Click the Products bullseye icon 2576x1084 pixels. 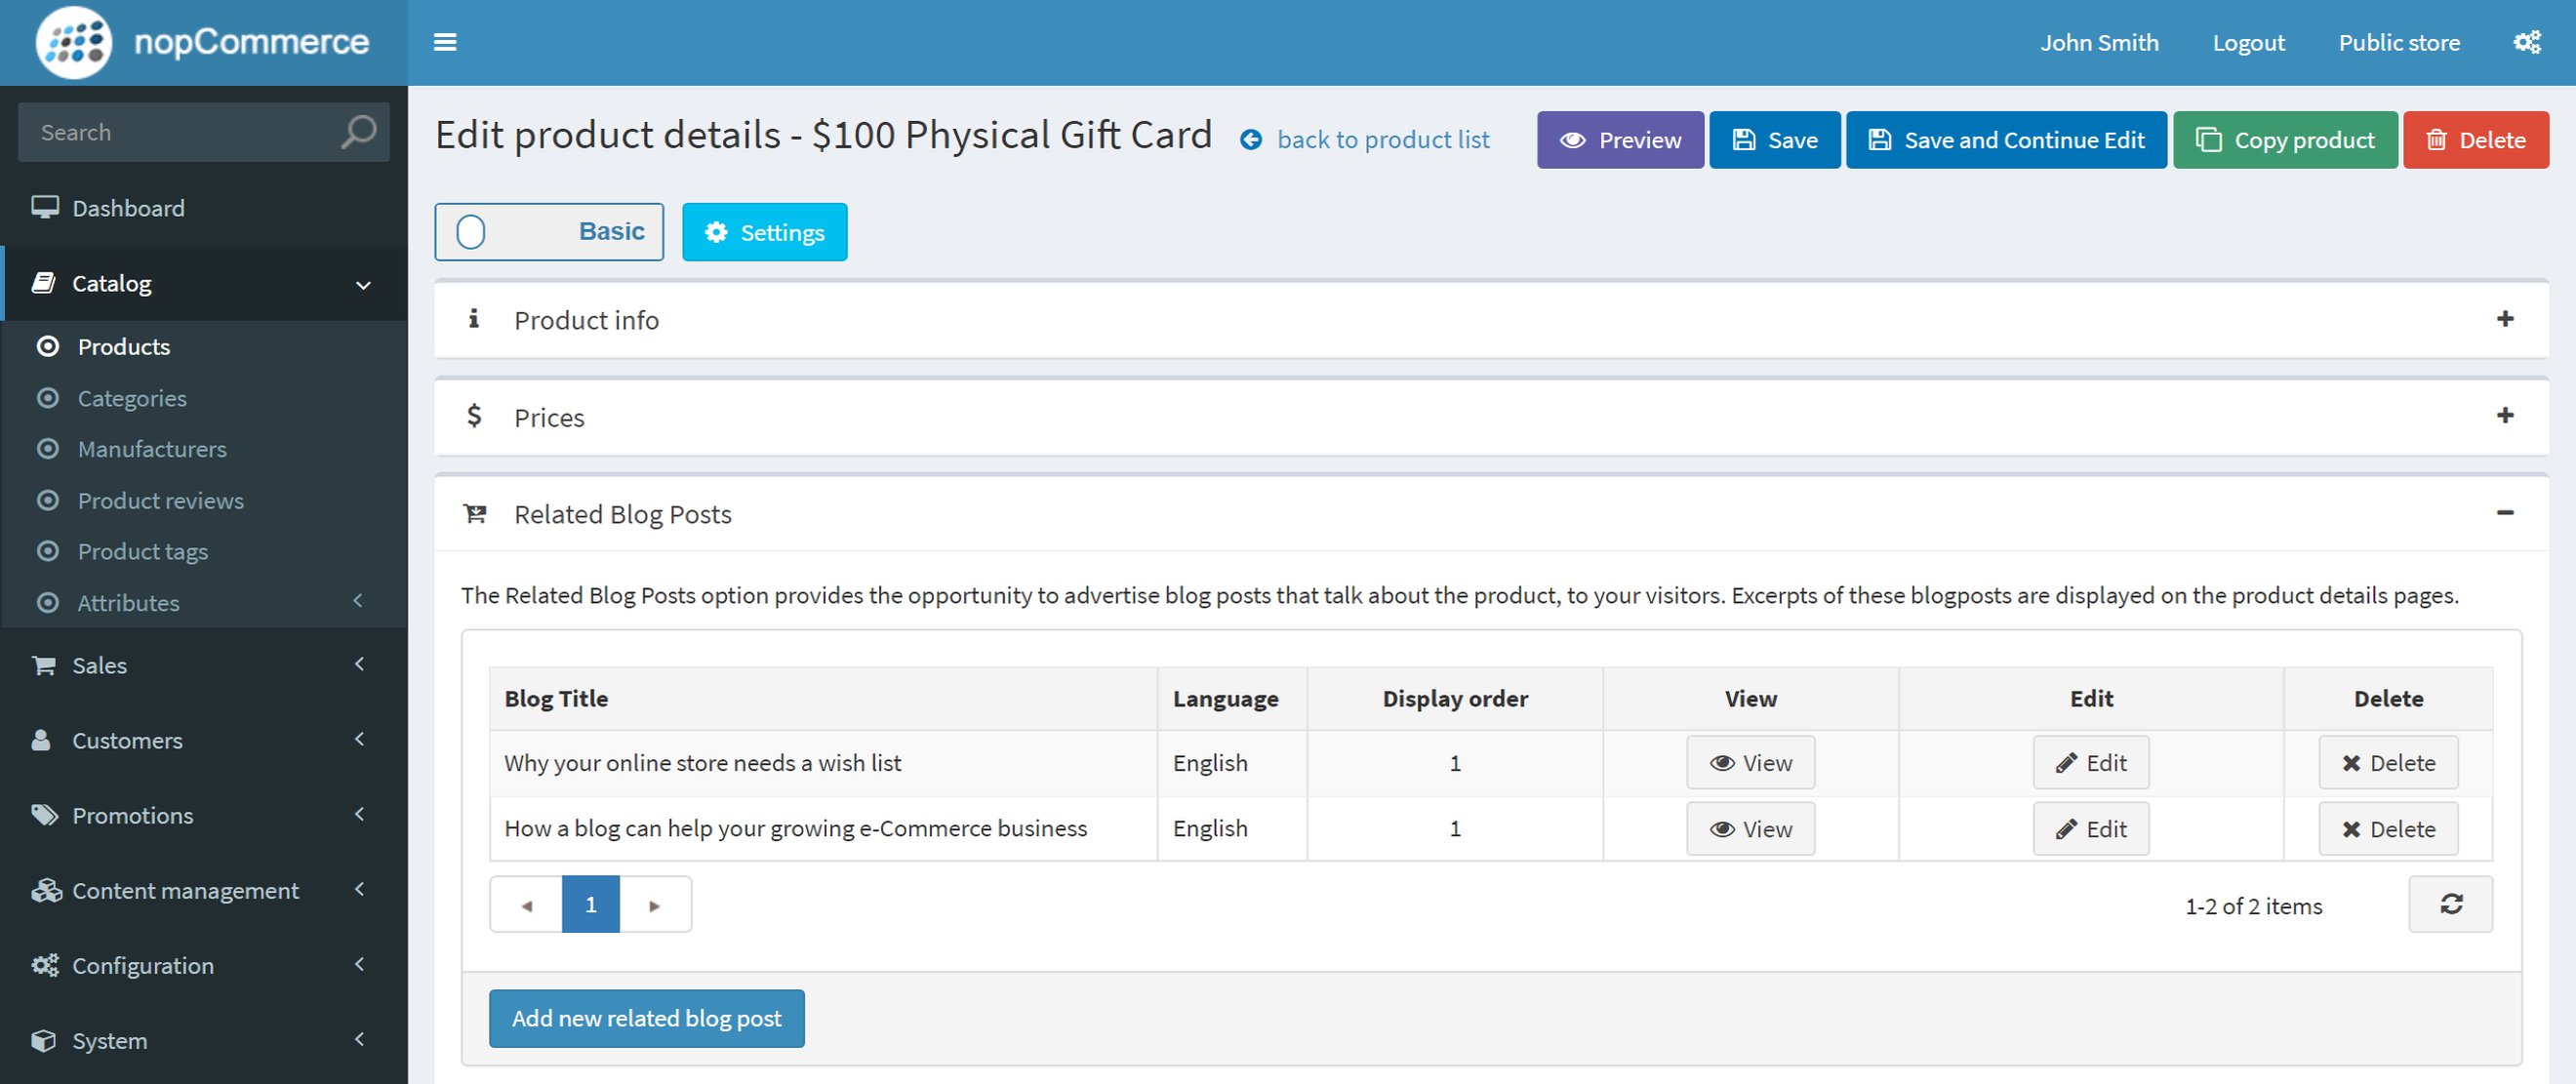click(47, 346)
